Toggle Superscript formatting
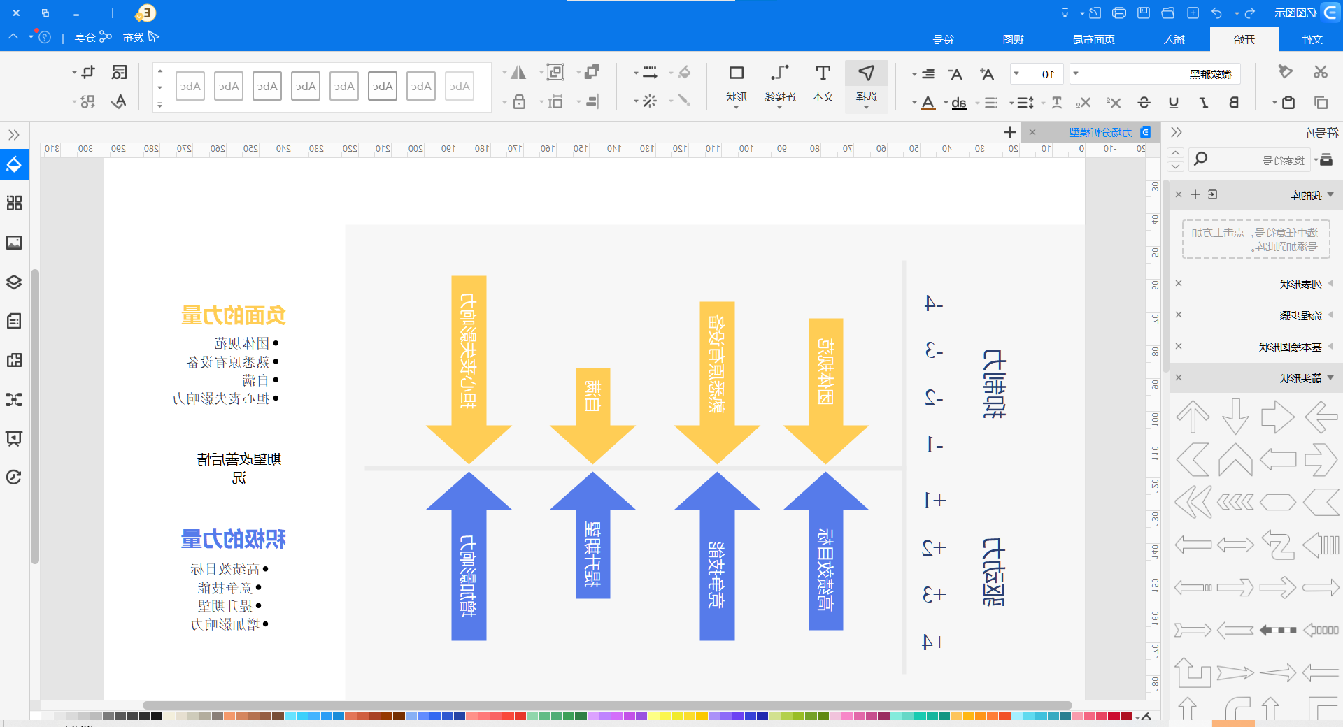The height and width of the screenshot is (727, 1343). [1114, 103]
